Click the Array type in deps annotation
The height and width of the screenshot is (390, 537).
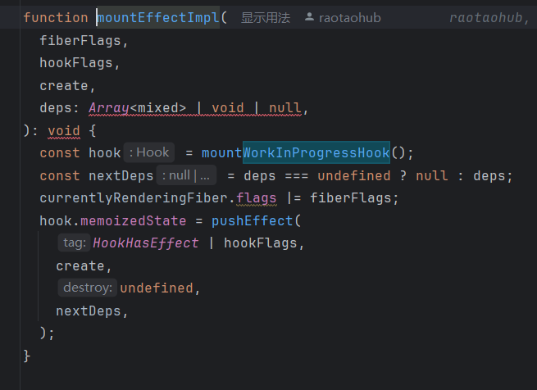coord(108,107)
